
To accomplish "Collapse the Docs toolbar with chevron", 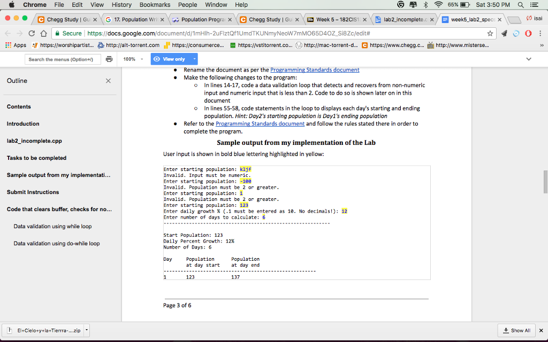I will 529,59.
